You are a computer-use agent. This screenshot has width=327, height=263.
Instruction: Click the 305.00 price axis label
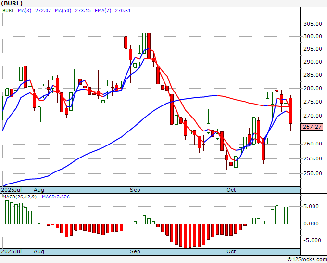[x=313, y=24]
